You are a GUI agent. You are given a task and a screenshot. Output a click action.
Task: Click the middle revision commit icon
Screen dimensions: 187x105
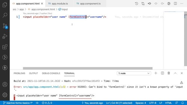click(156, 3)
